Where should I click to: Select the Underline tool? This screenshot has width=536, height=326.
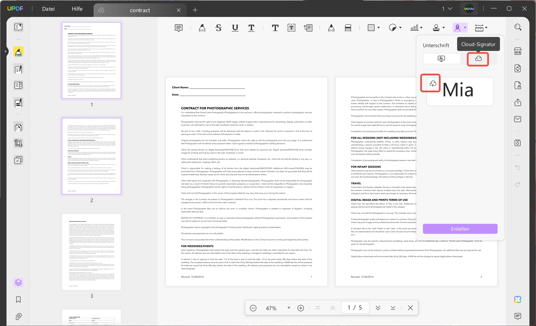click(x=235, y=28)
